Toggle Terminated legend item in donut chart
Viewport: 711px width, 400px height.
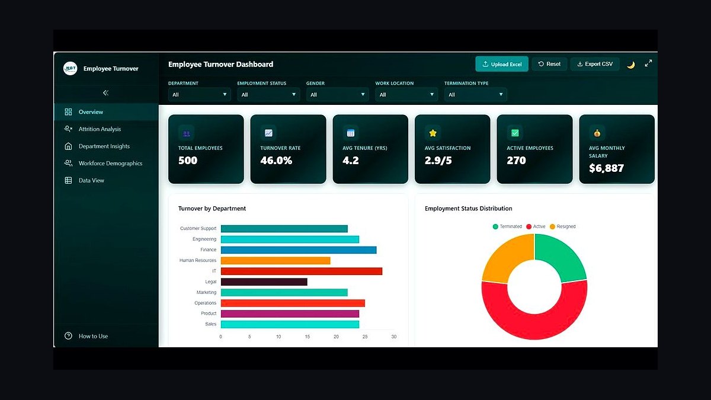point(507,226)
